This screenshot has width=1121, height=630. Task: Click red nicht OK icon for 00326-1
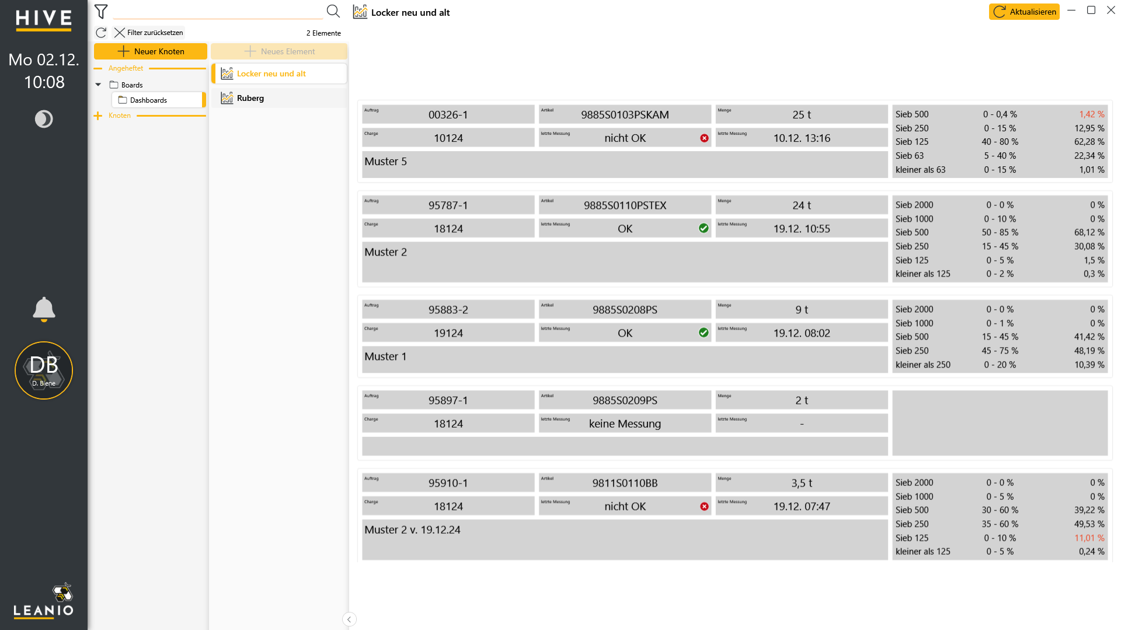[x=704, y=138]
